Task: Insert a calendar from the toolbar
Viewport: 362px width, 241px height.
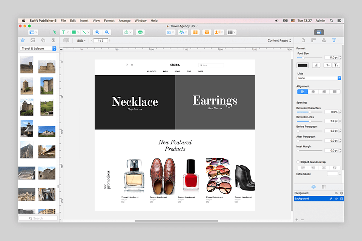Action: pos(207,32)
